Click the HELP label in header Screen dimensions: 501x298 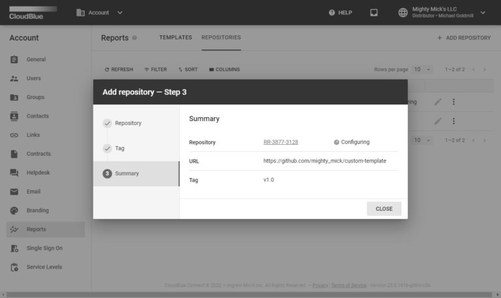[345, 13]
